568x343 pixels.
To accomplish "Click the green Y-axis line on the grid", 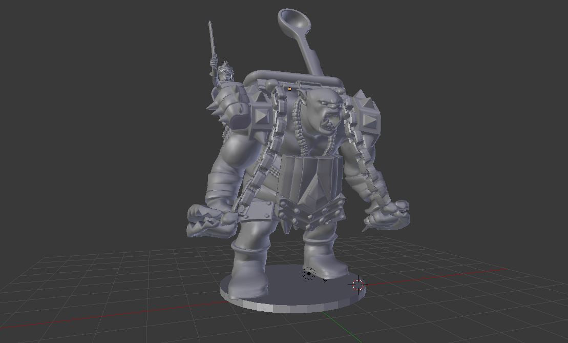I will 333,329.
